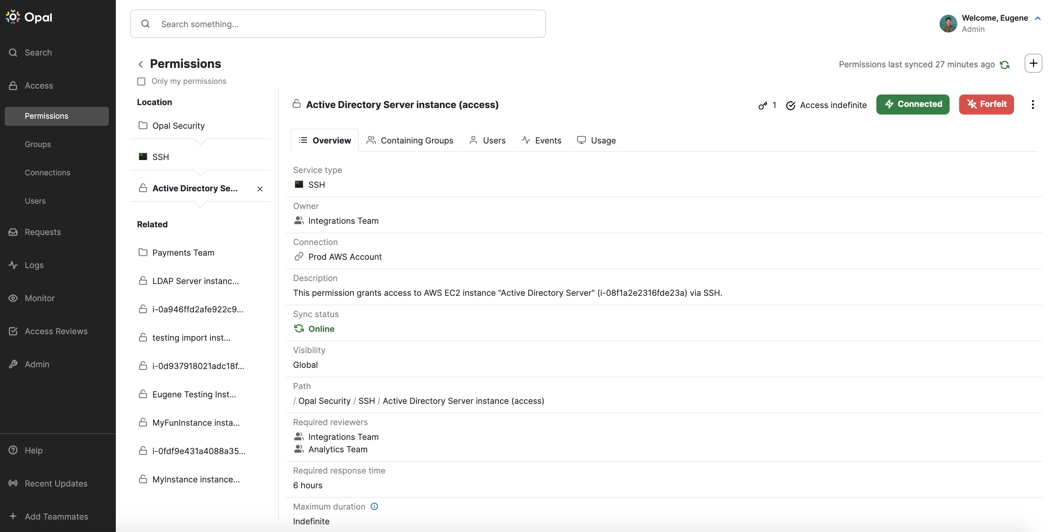Click Access indefinite check icon
This screenshot has width=1056, height=532.
pos(791,105)
